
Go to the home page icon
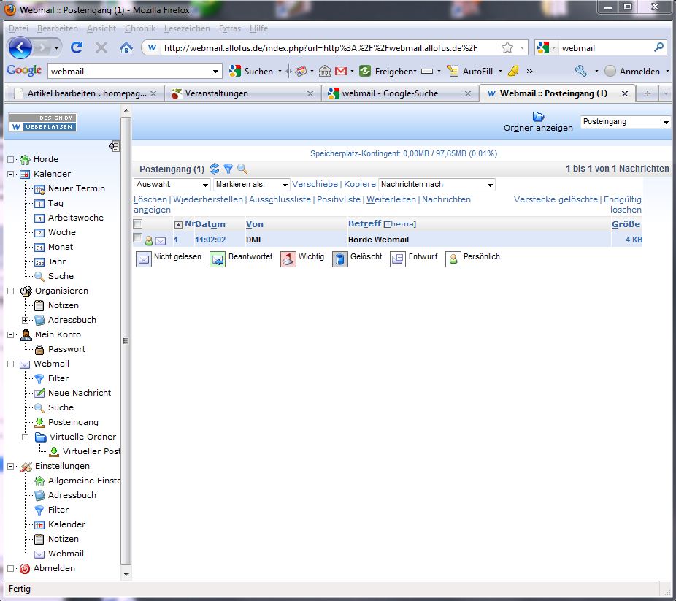point(126,47)
